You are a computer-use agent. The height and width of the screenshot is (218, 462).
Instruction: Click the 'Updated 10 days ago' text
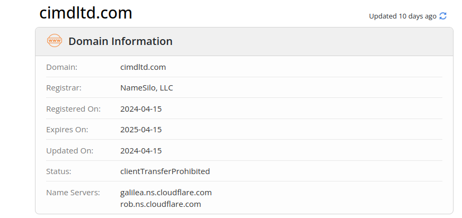403,16
